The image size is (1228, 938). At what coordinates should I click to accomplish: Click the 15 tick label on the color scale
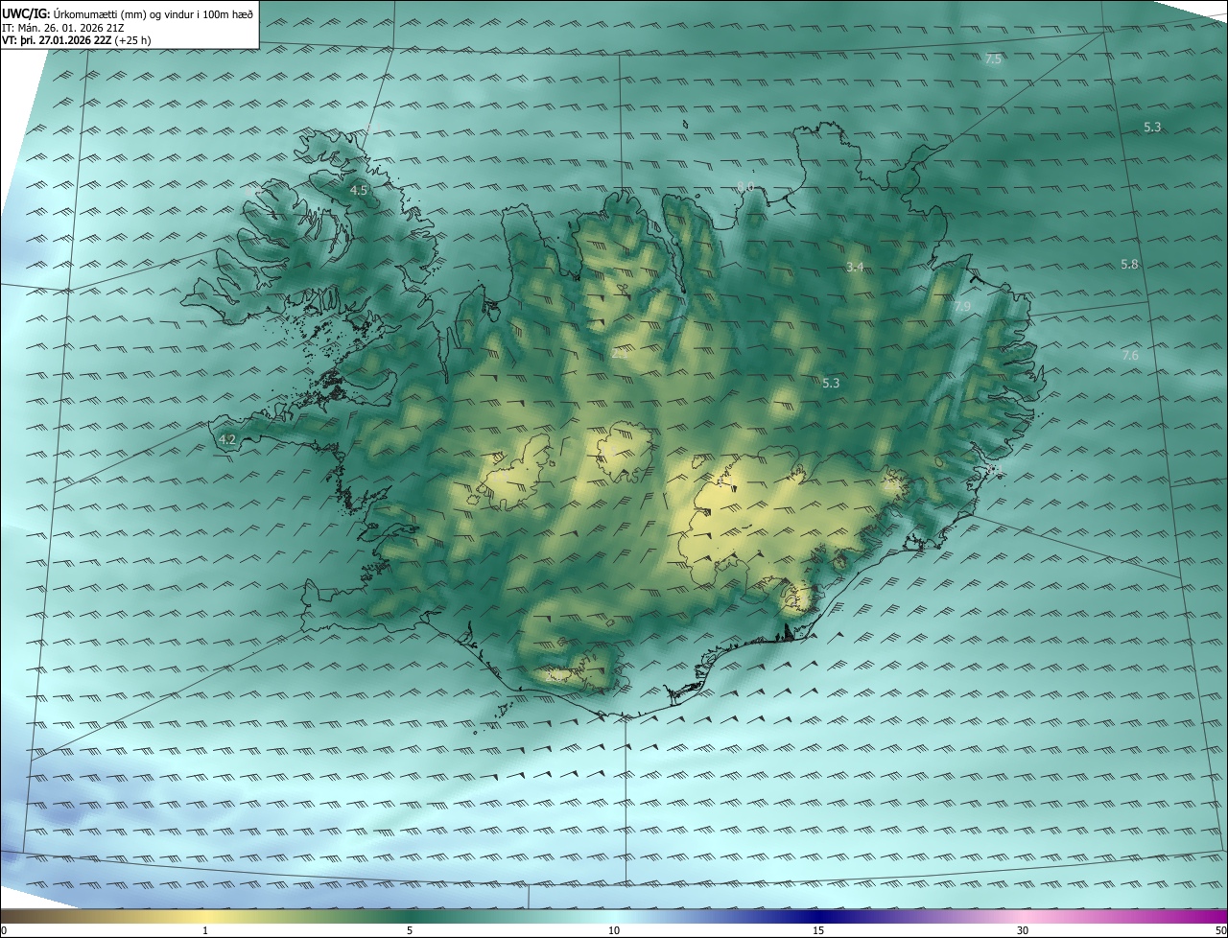click(x=818, y=931)
